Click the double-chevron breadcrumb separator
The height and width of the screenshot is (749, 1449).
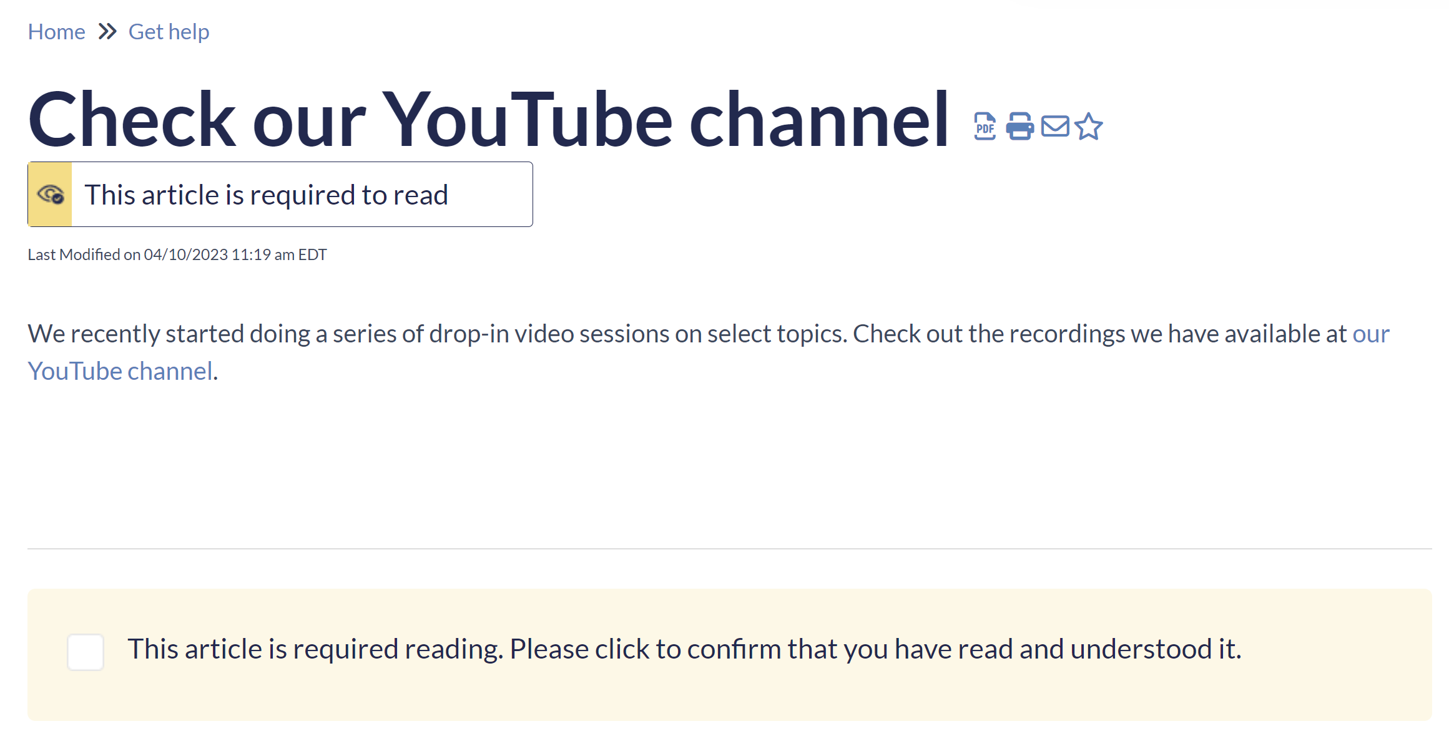[x=107, y=31]
